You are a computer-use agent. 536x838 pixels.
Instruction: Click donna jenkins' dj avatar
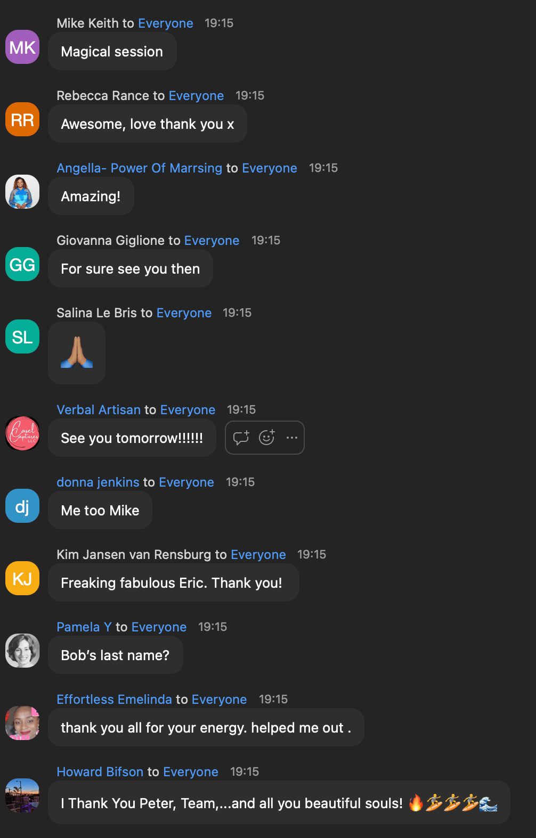point(22,506)
